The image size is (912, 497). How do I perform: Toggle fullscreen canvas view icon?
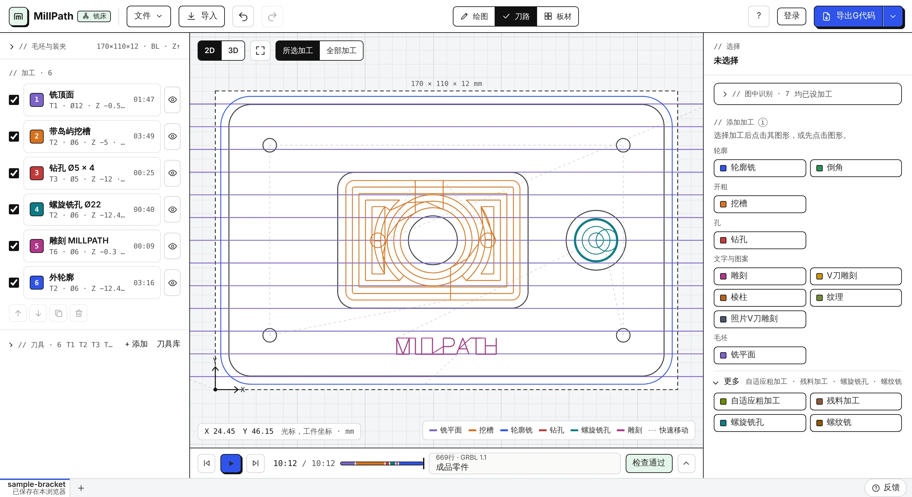pos(260,51)
